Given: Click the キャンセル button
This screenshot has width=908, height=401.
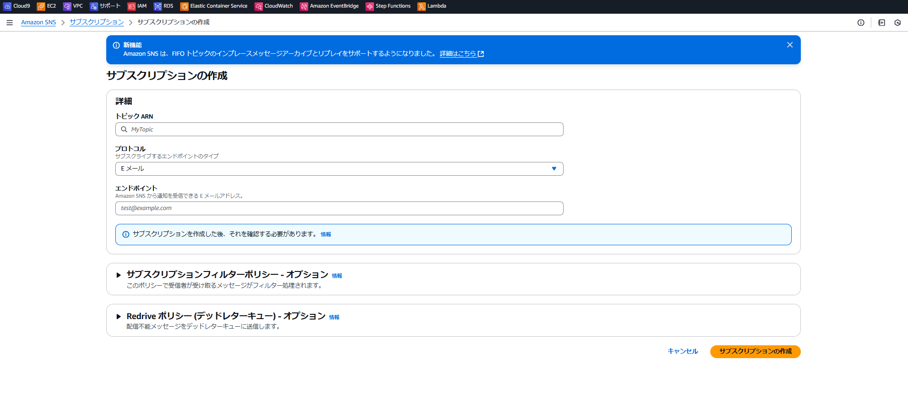Looking at the screenshot, I should pos(683,351).
